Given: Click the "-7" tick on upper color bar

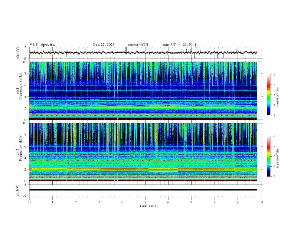Looking at the screenshot, I should 274,115.
